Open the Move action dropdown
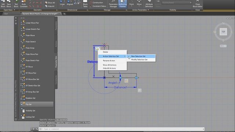 [139, 6]
